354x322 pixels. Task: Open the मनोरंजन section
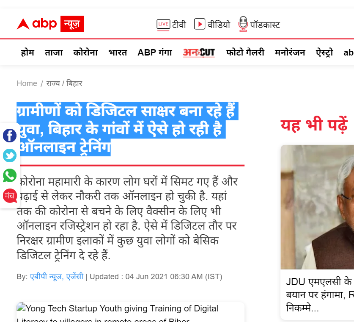(x=290, y=52)
